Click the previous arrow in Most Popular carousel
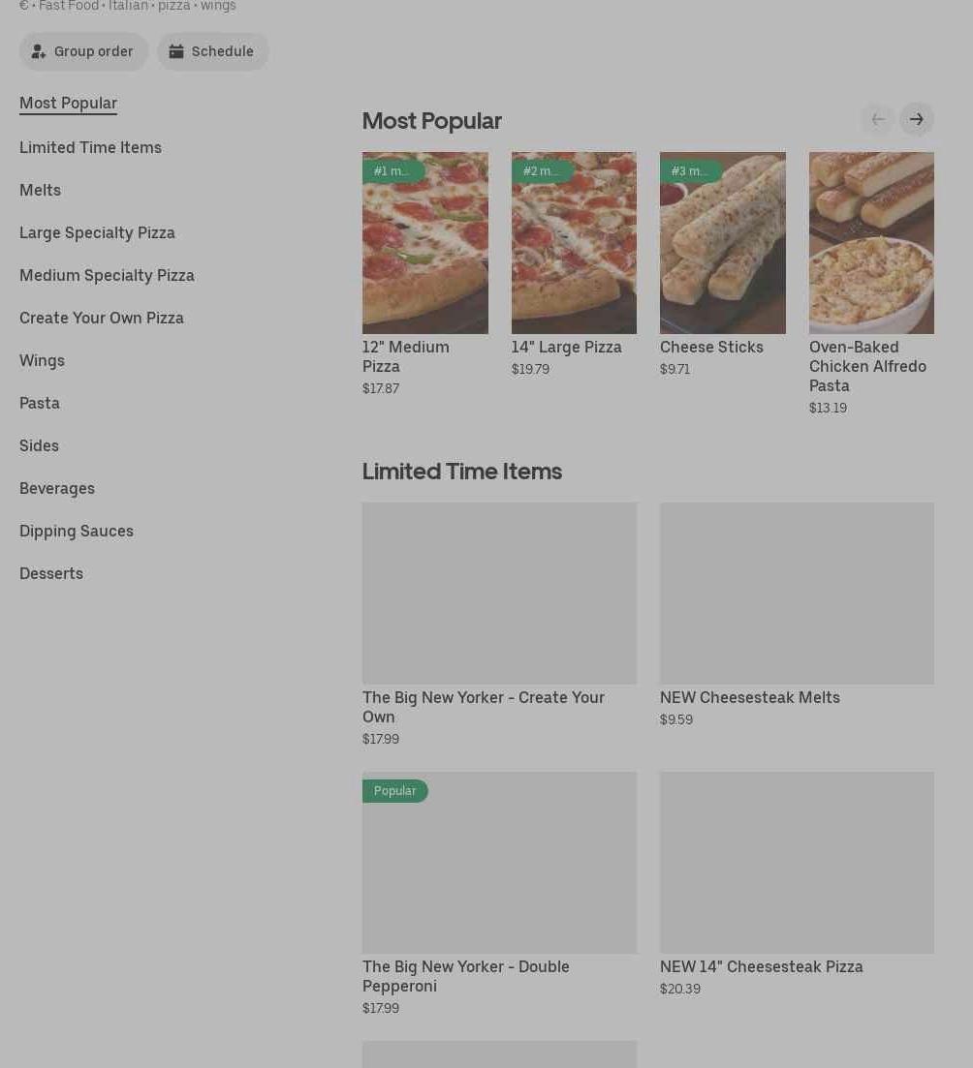Screen dimensions: 973x1068 (x=877, y=120)
